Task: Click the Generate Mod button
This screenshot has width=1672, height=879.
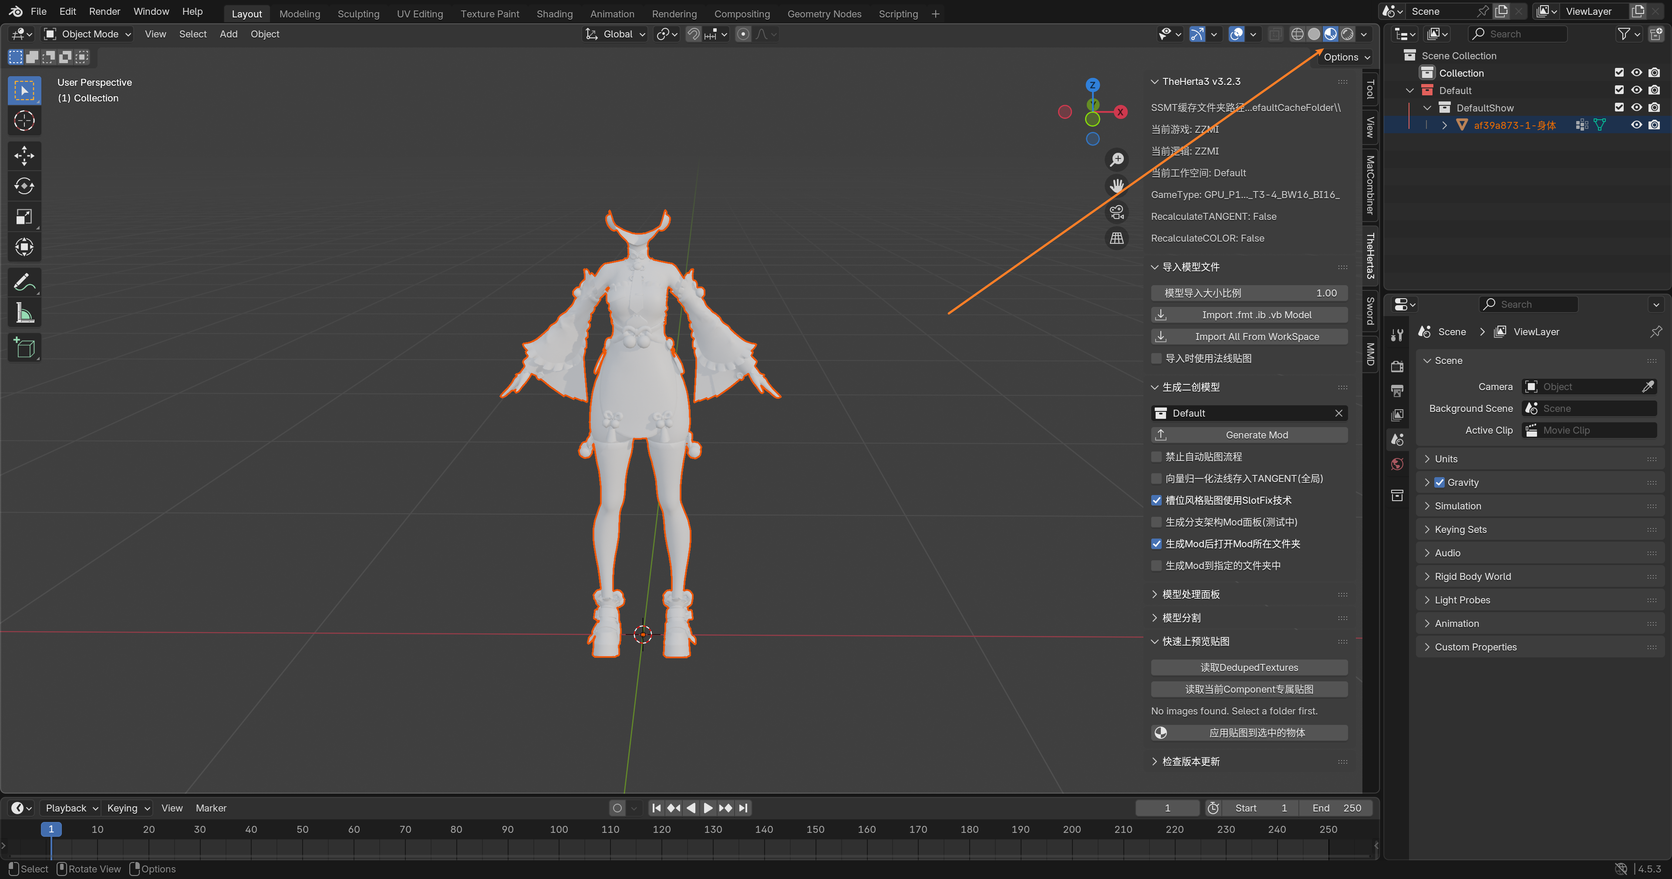Action: click(1249, 435)
